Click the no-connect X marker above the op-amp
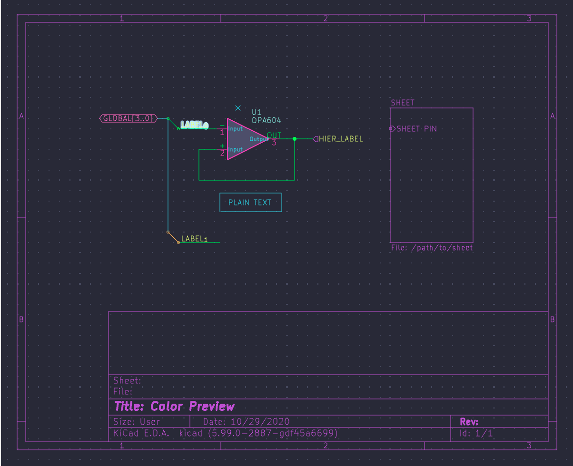 point(237,108)
